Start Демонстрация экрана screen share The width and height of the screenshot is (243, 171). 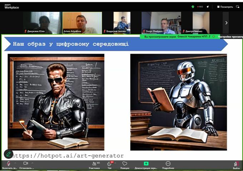(x=146, y=165)
